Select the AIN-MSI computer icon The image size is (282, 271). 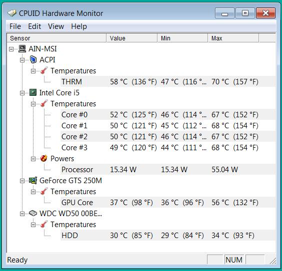22,49
